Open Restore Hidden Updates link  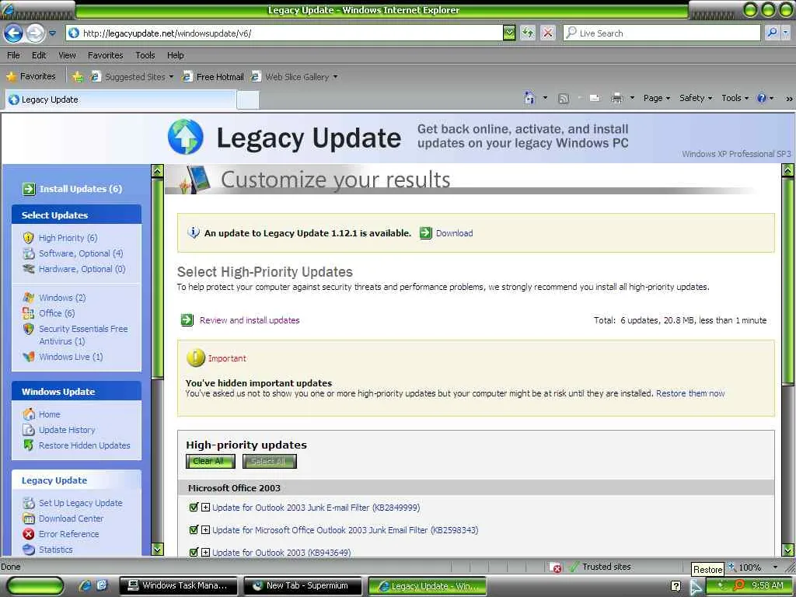click(84, 445)
